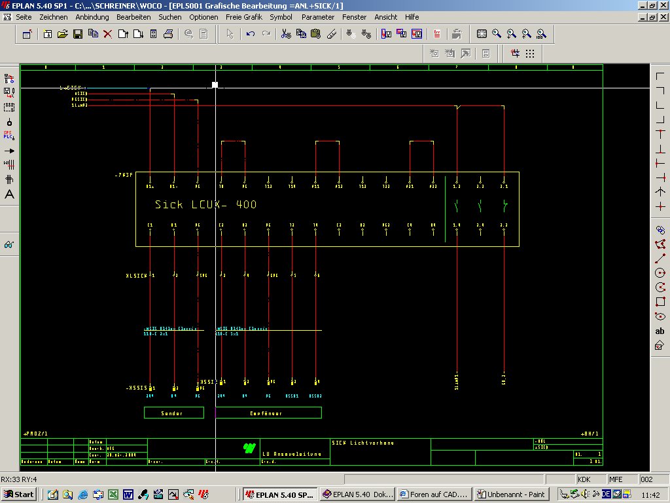This screenshot has height=503, width=670.
Task: Click the scissors cut icon
Action: point(286,34)
